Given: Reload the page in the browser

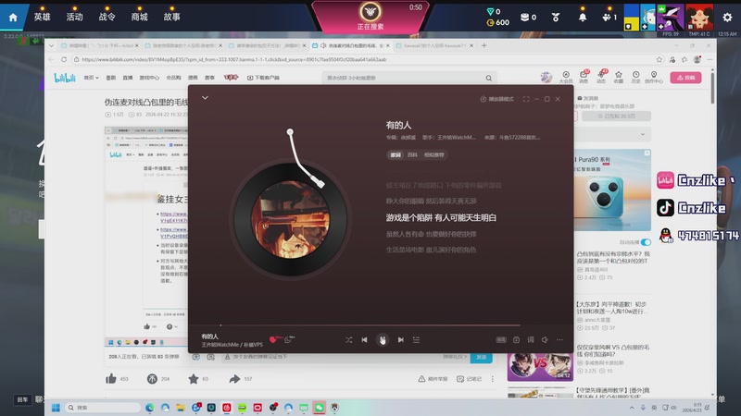Looking at the screenshot, I should click(x=64, y=59).
